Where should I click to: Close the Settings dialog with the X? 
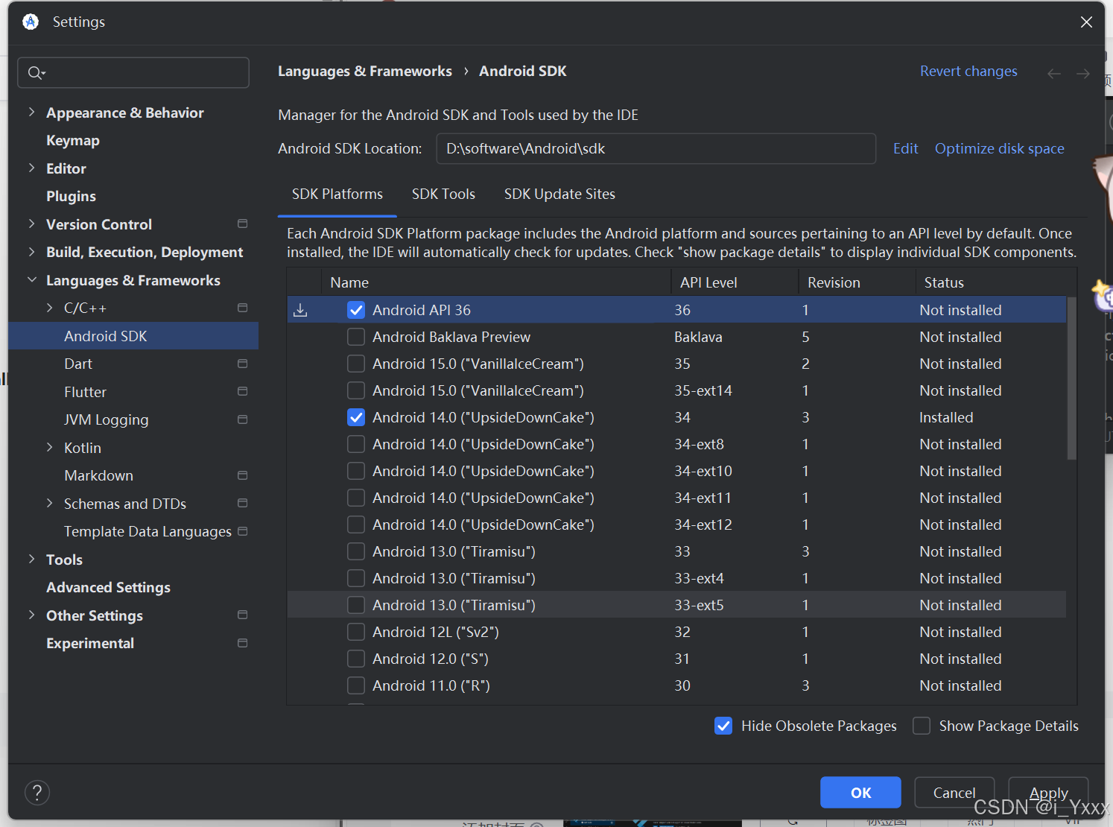click(x=1086, y=22)
